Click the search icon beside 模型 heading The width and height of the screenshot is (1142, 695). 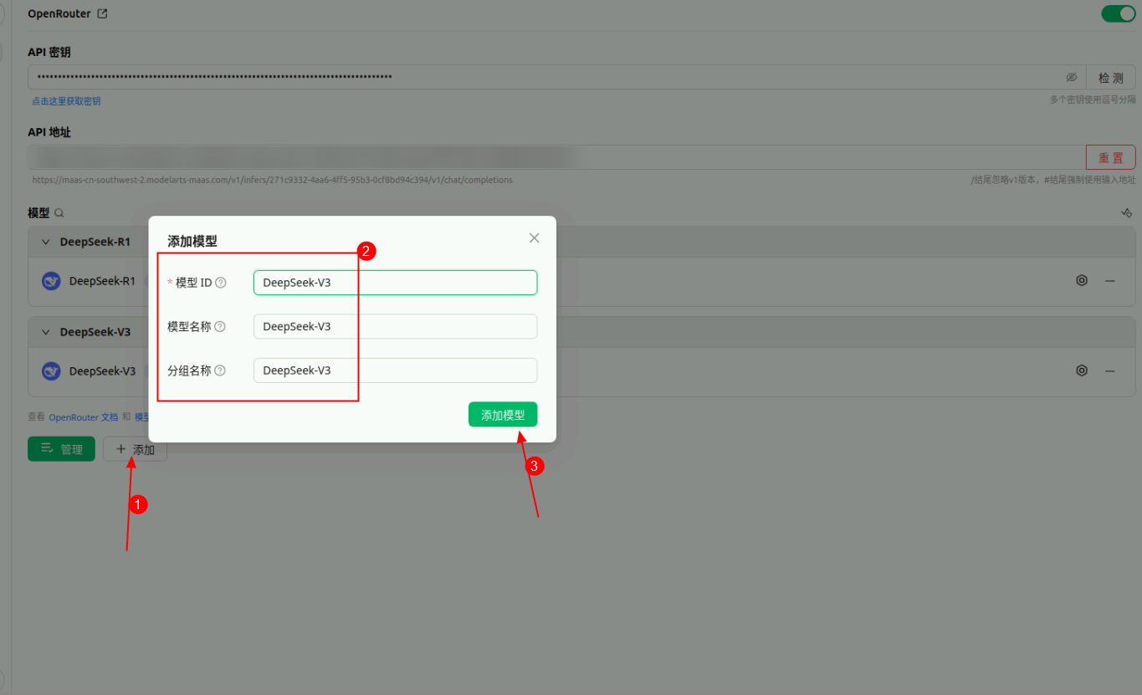point(59,213)
